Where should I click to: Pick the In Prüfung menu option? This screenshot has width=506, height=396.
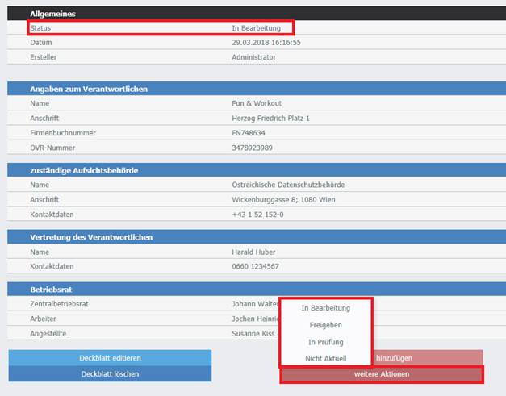click(x=325, y=342)
